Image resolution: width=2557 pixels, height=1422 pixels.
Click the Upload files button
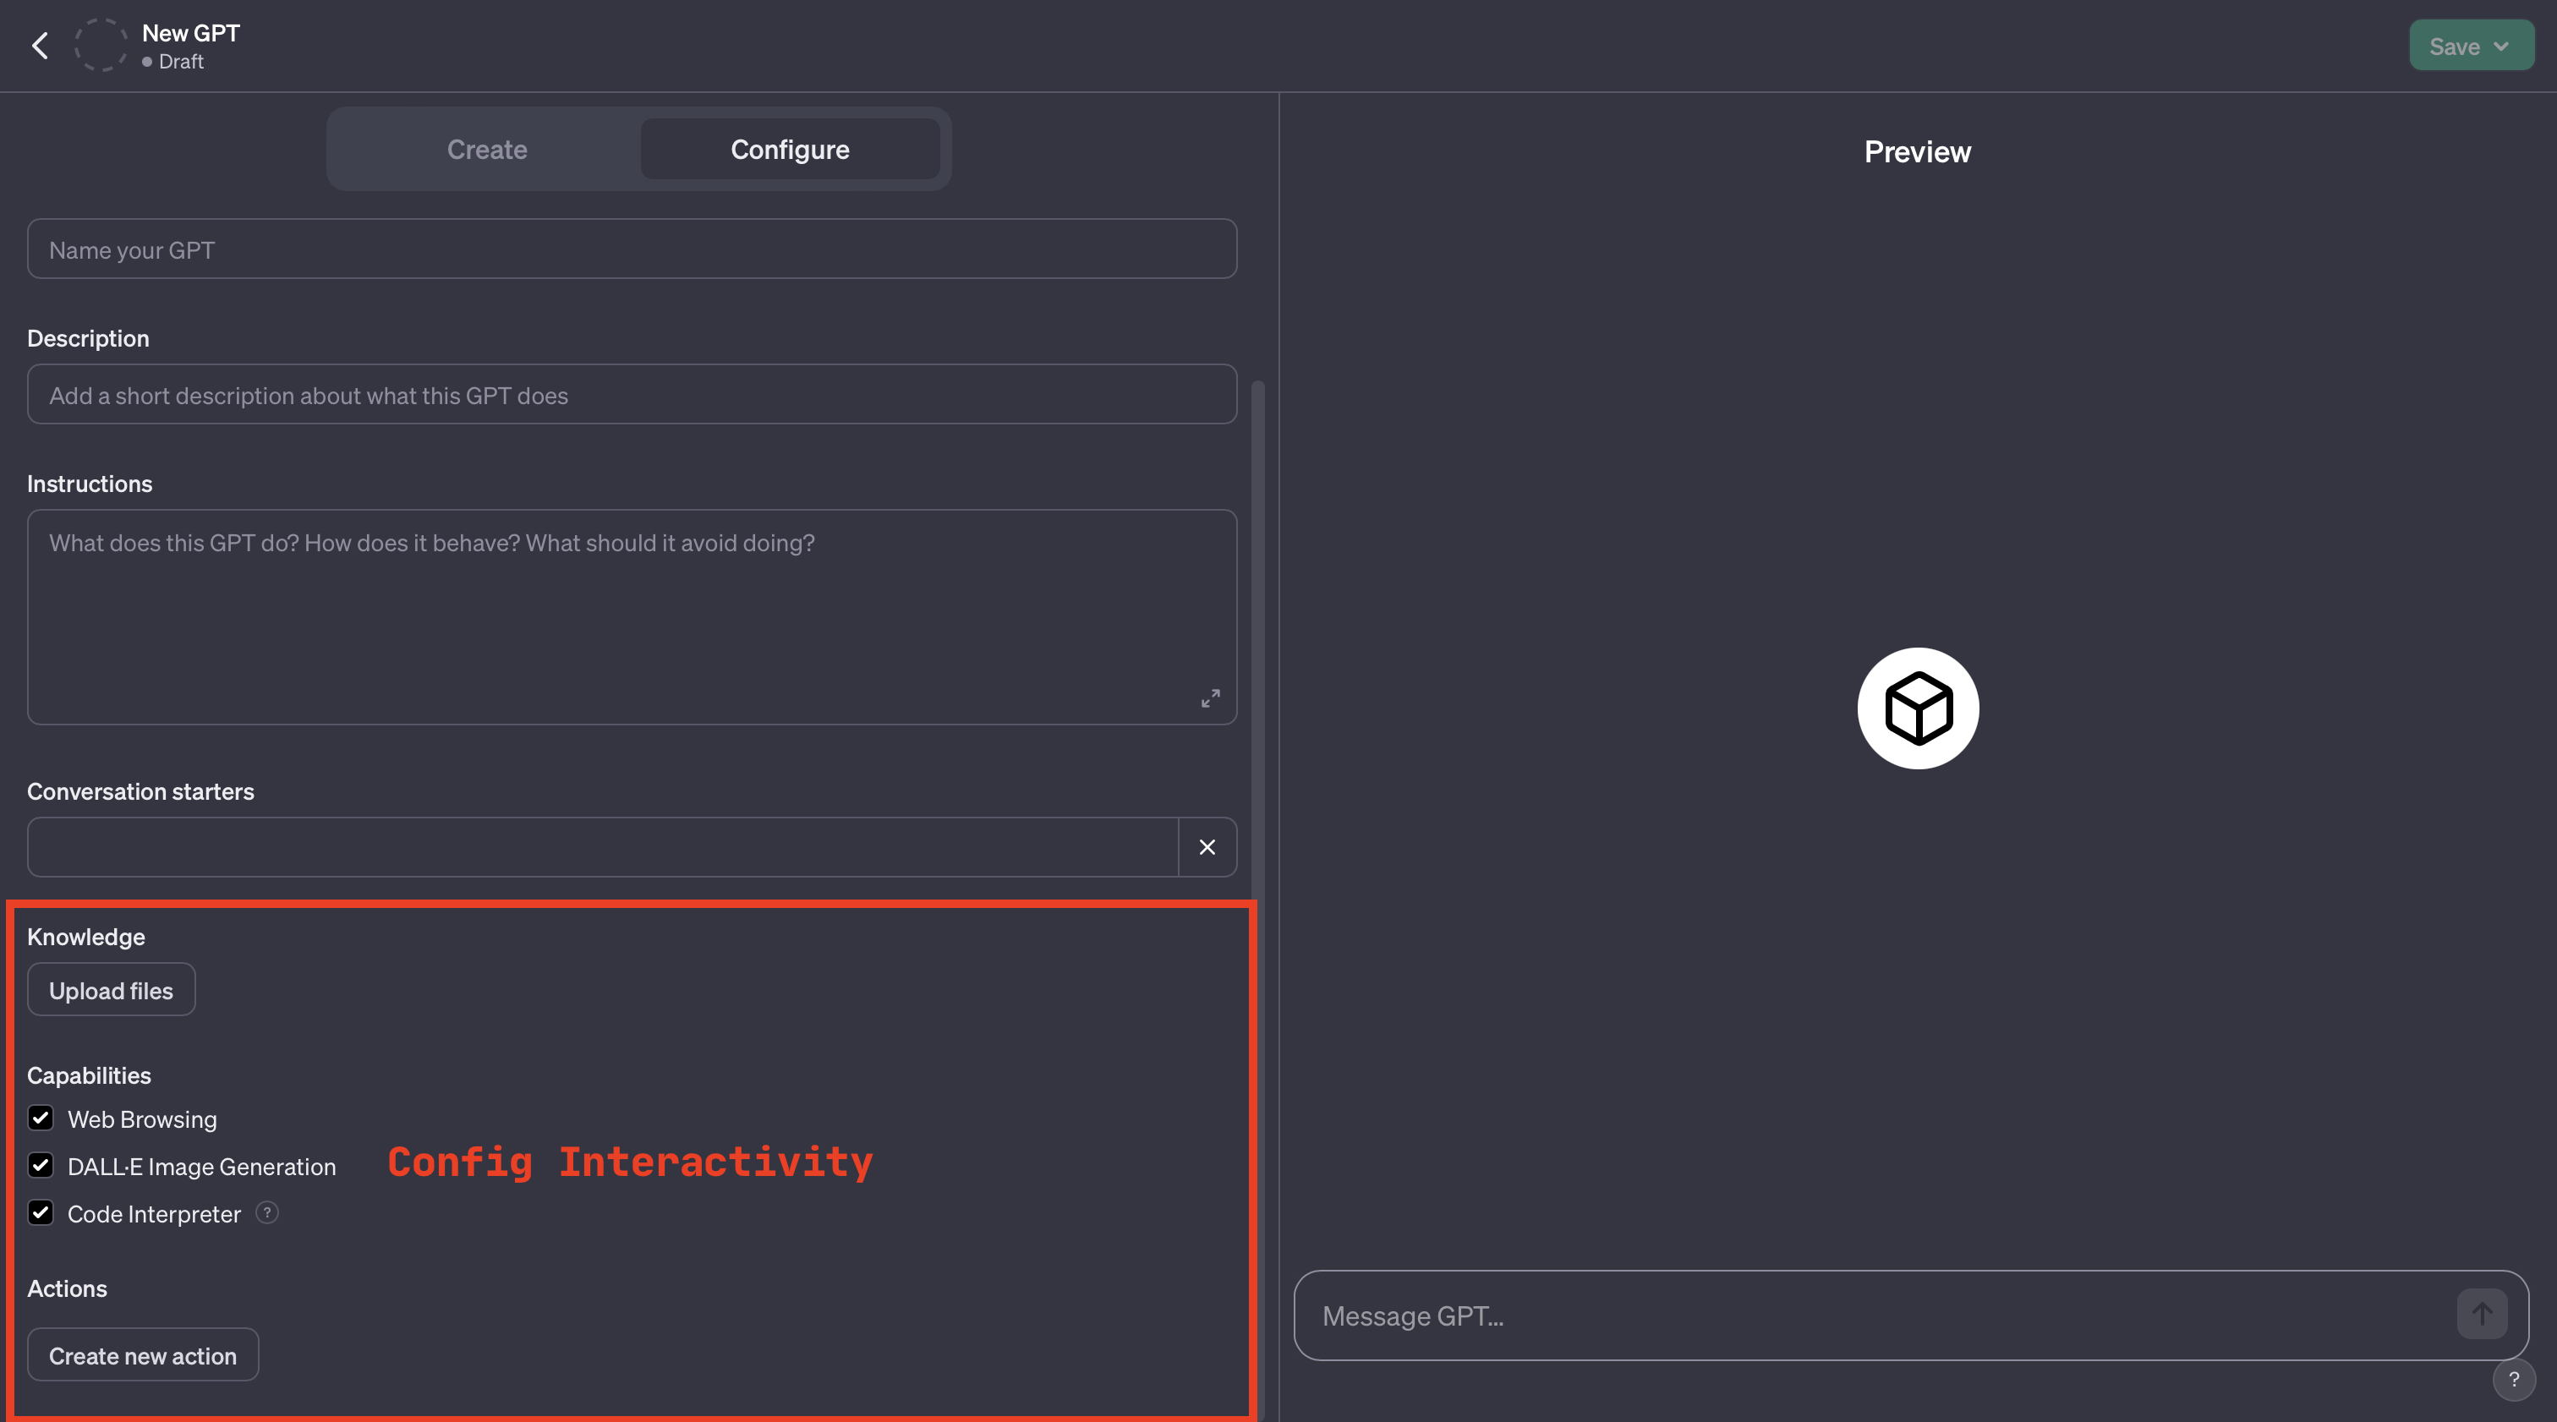click(x=110, y=989)
